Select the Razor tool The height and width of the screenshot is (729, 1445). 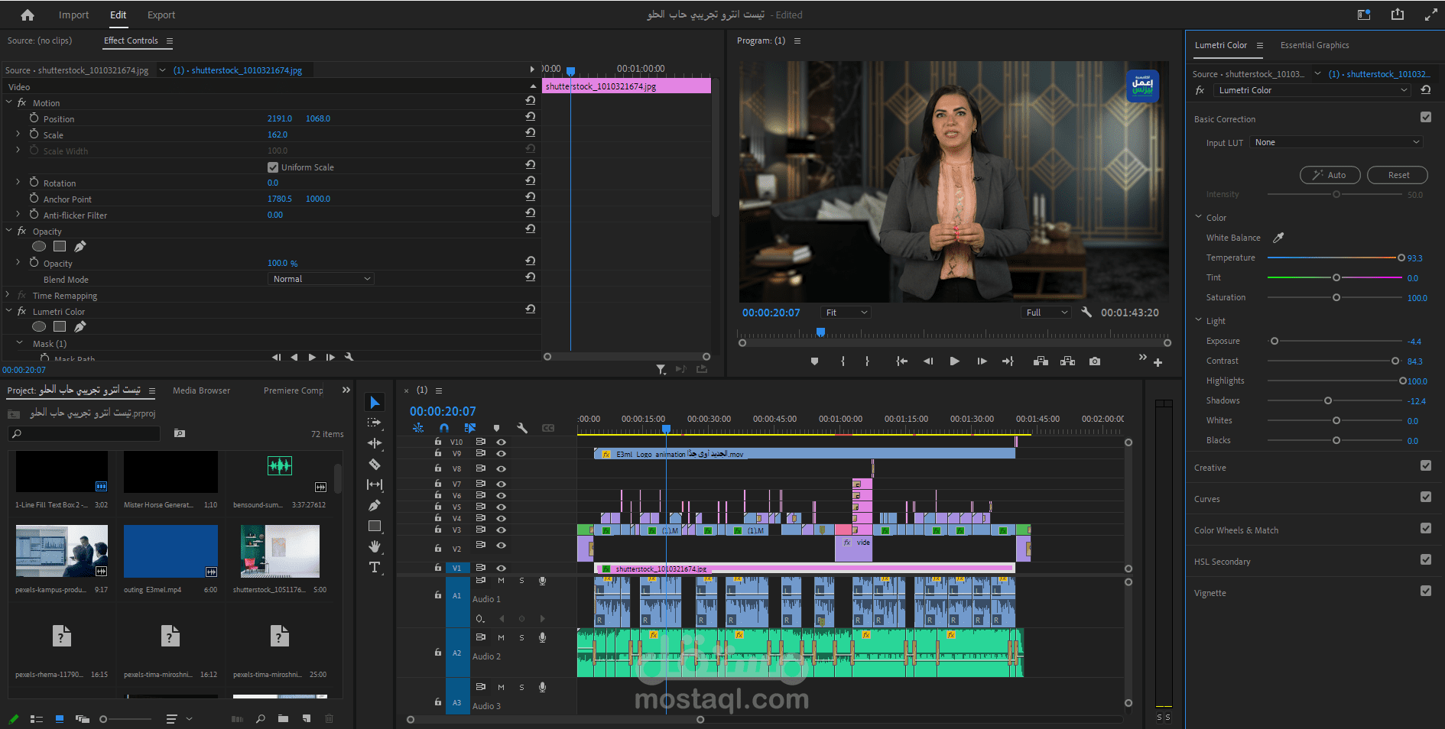tap(375, 464)
